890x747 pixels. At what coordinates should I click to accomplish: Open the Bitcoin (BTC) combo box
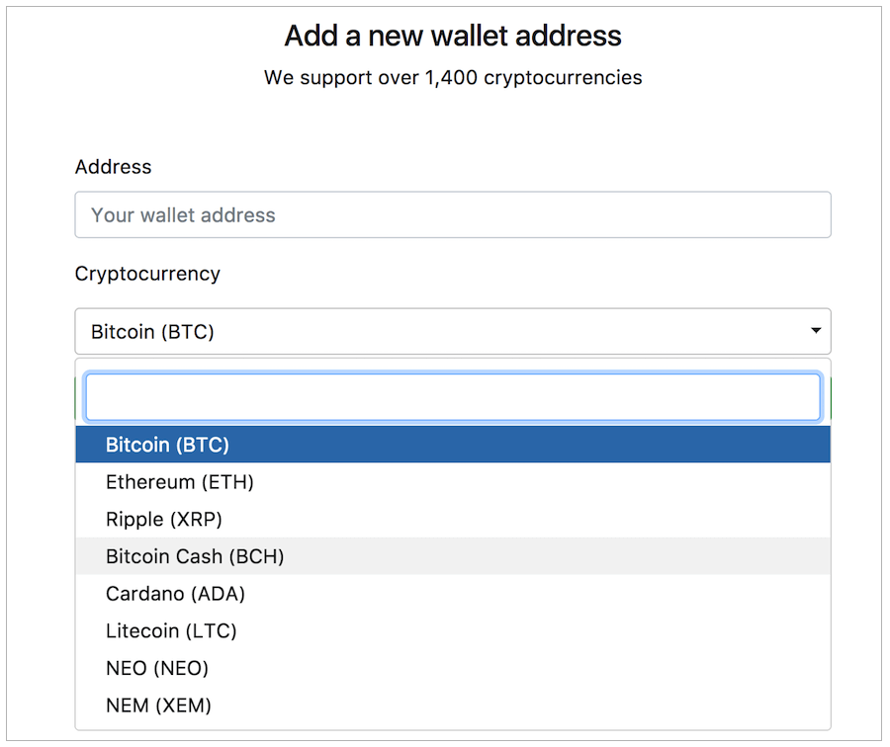(x=452, y=331)
